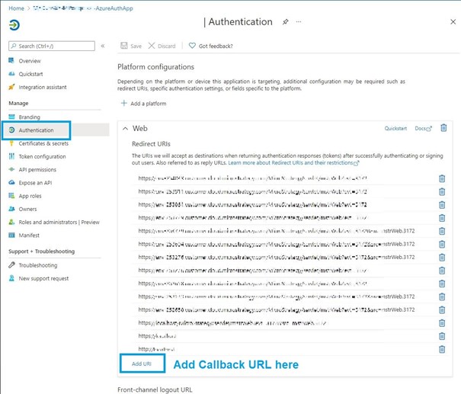461x394 pixels.
Task: Open Overview in the left menu
Action: [30, 61]
